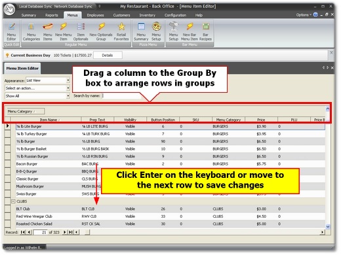Click the application orb button
The image size is (341, 255).
[9, 9]
